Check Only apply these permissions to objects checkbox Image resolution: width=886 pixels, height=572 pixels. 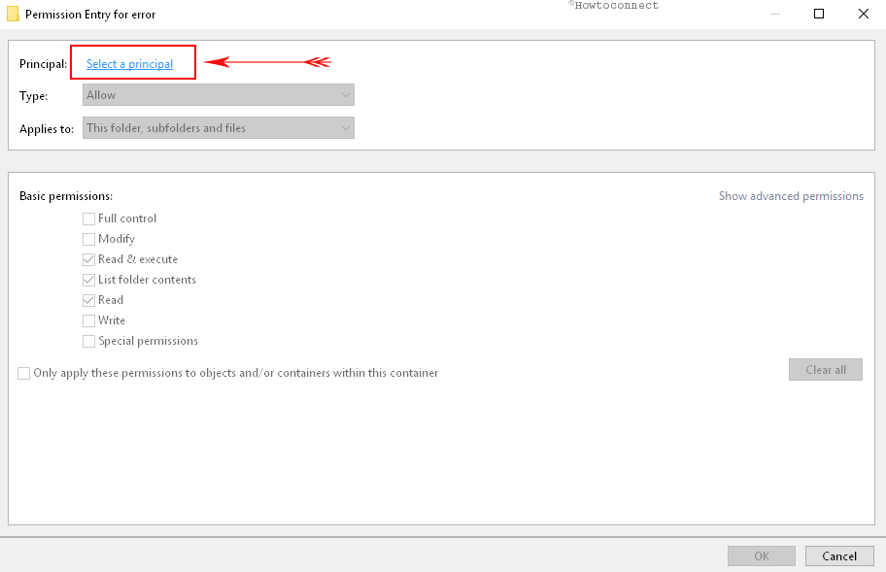[x=23, y=373]
